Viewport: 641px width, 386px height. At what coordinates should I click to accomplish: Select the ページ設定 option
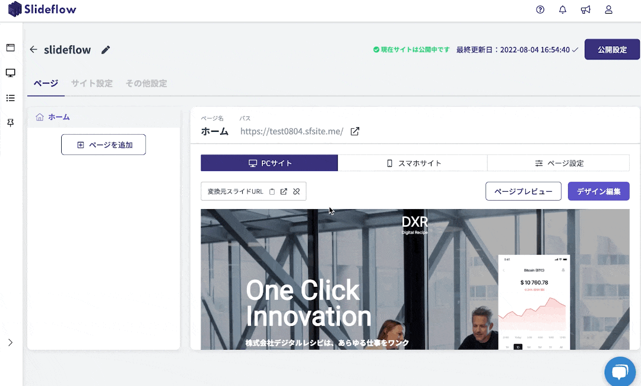point(559,163)
